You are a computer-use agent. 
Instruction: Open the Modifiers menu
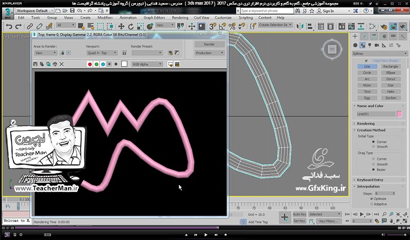point(105,17)
